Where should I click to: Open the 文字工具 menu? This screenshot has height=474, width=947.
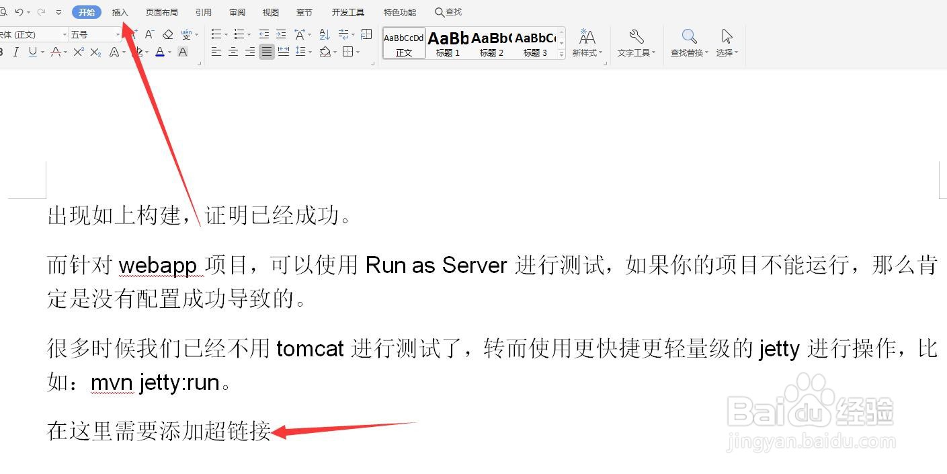(636, 43)
